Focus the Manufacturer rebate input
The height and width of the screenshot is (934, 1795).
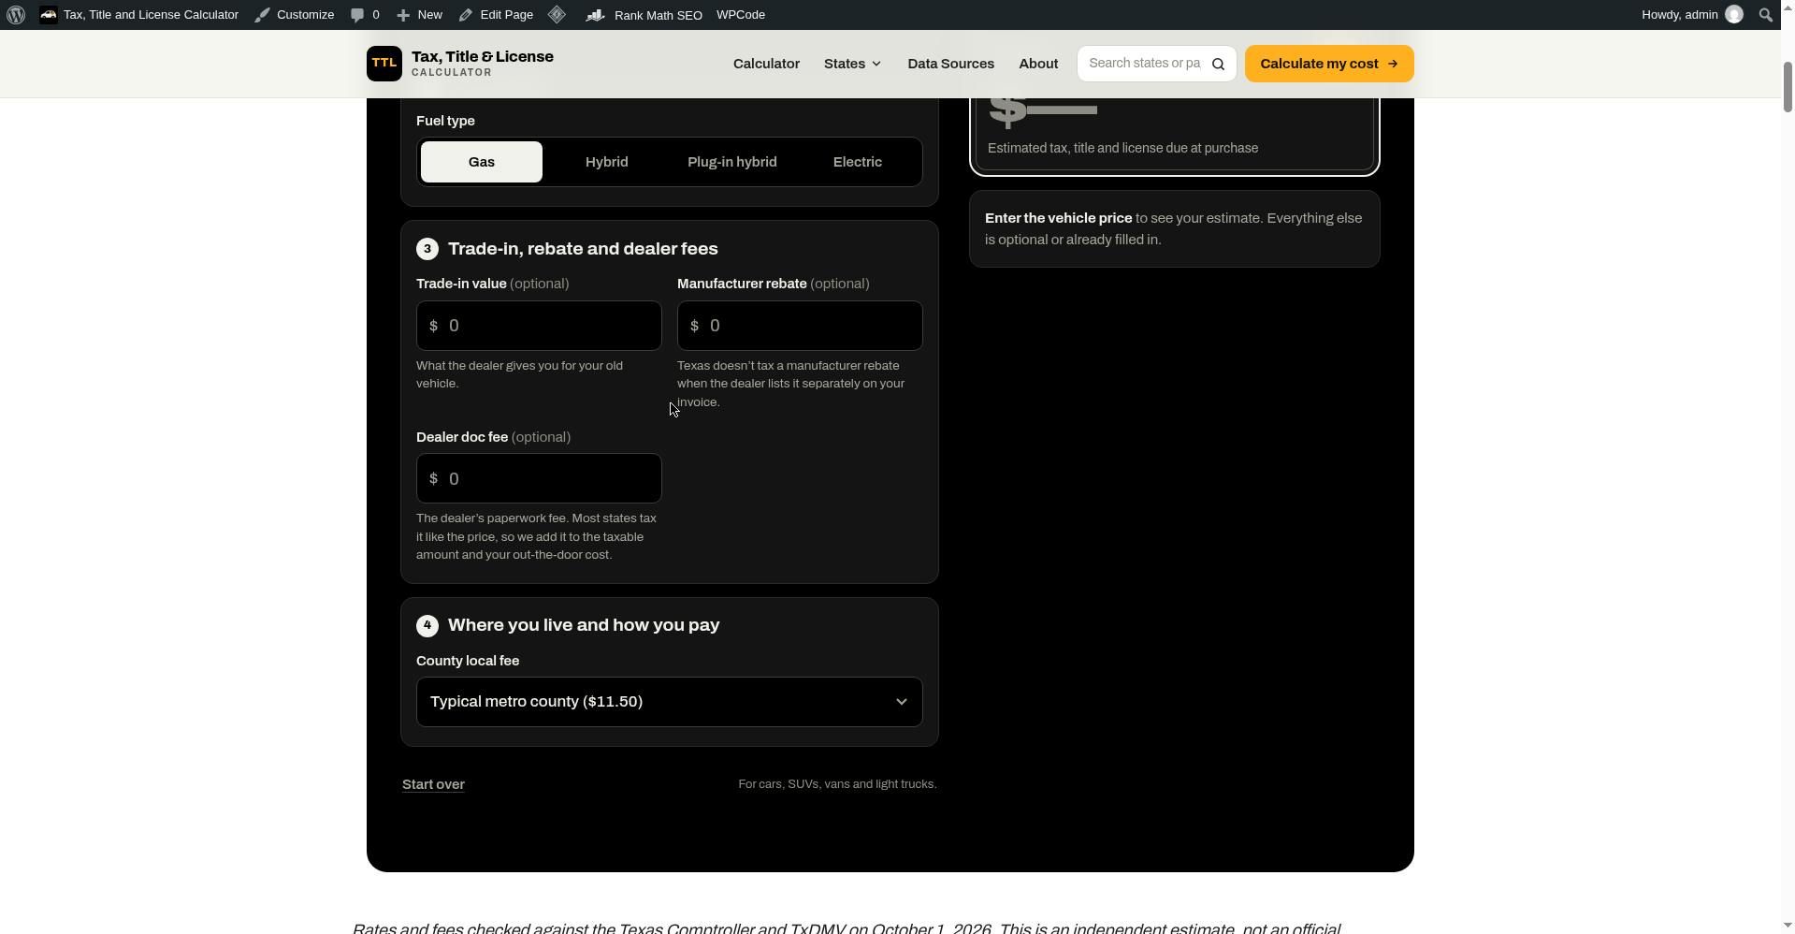pos(800,326)
